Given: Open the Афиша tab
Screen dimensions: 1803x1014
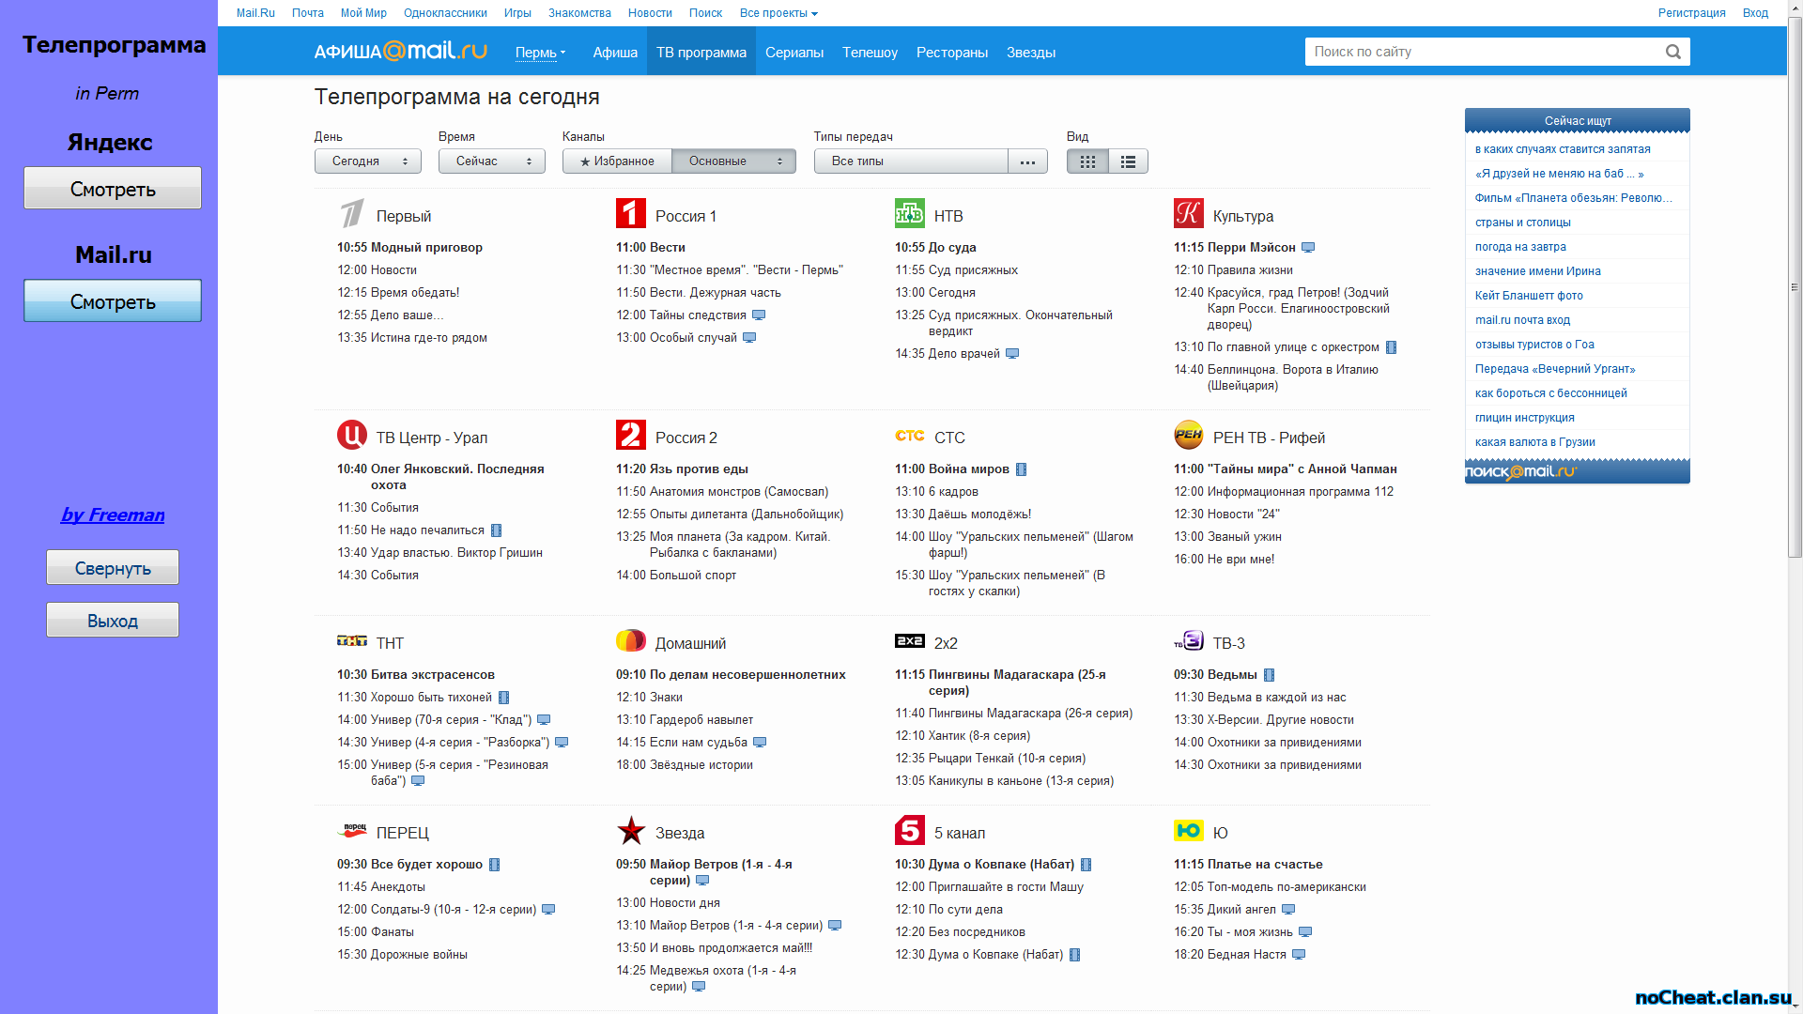Looking at the screenshot, I should (x=615, y=53).
